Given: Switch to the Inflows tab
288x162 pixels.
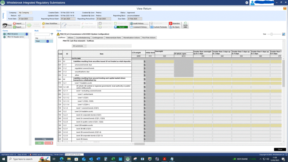Looking at the screenshot, I should click(x=71, y=37).
